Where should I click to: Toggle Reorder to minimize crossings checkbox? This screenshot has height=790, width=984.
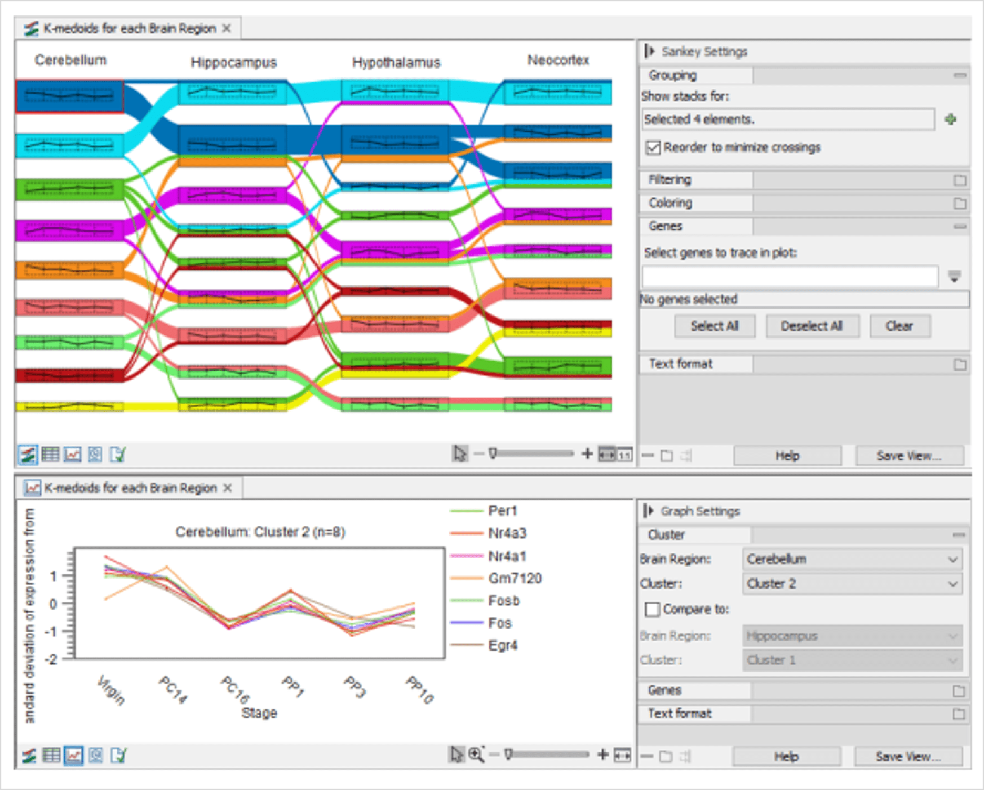[x=653, y=147]
